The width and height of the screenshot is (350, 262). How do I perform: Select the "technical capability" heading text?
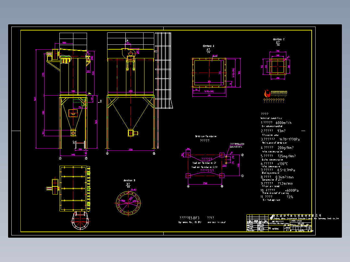pos(271,118)
